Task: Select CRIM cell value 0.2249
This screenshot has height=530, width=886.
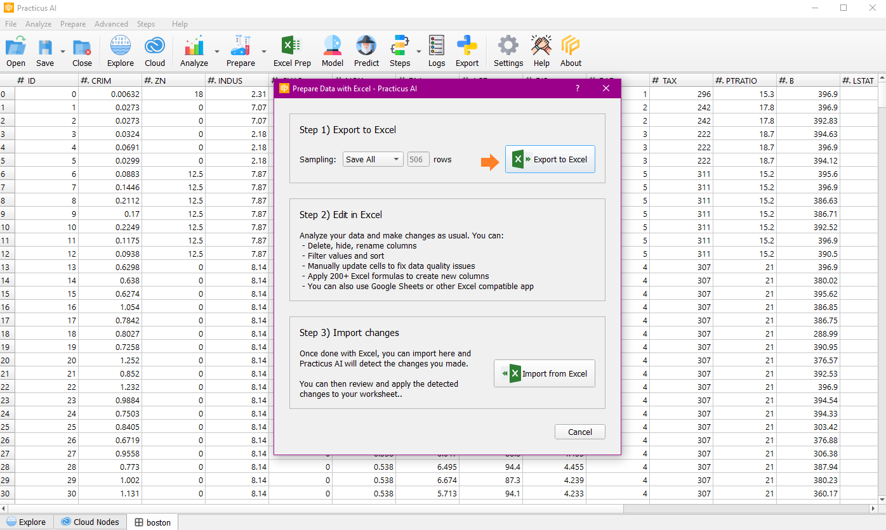Action: pos(110,227)
